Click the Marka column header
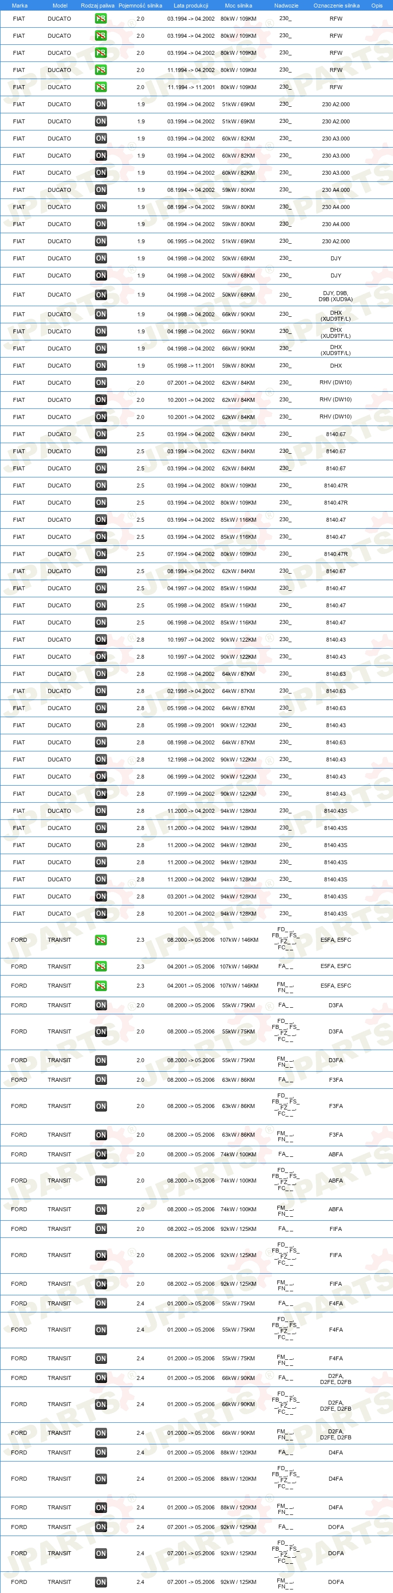Image resolution: width=393 pixels, height=1593 pixels. (20, 6)
